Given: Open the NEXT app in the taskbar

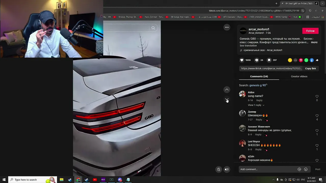Looking at the screenshot, I should coord(103,180).
